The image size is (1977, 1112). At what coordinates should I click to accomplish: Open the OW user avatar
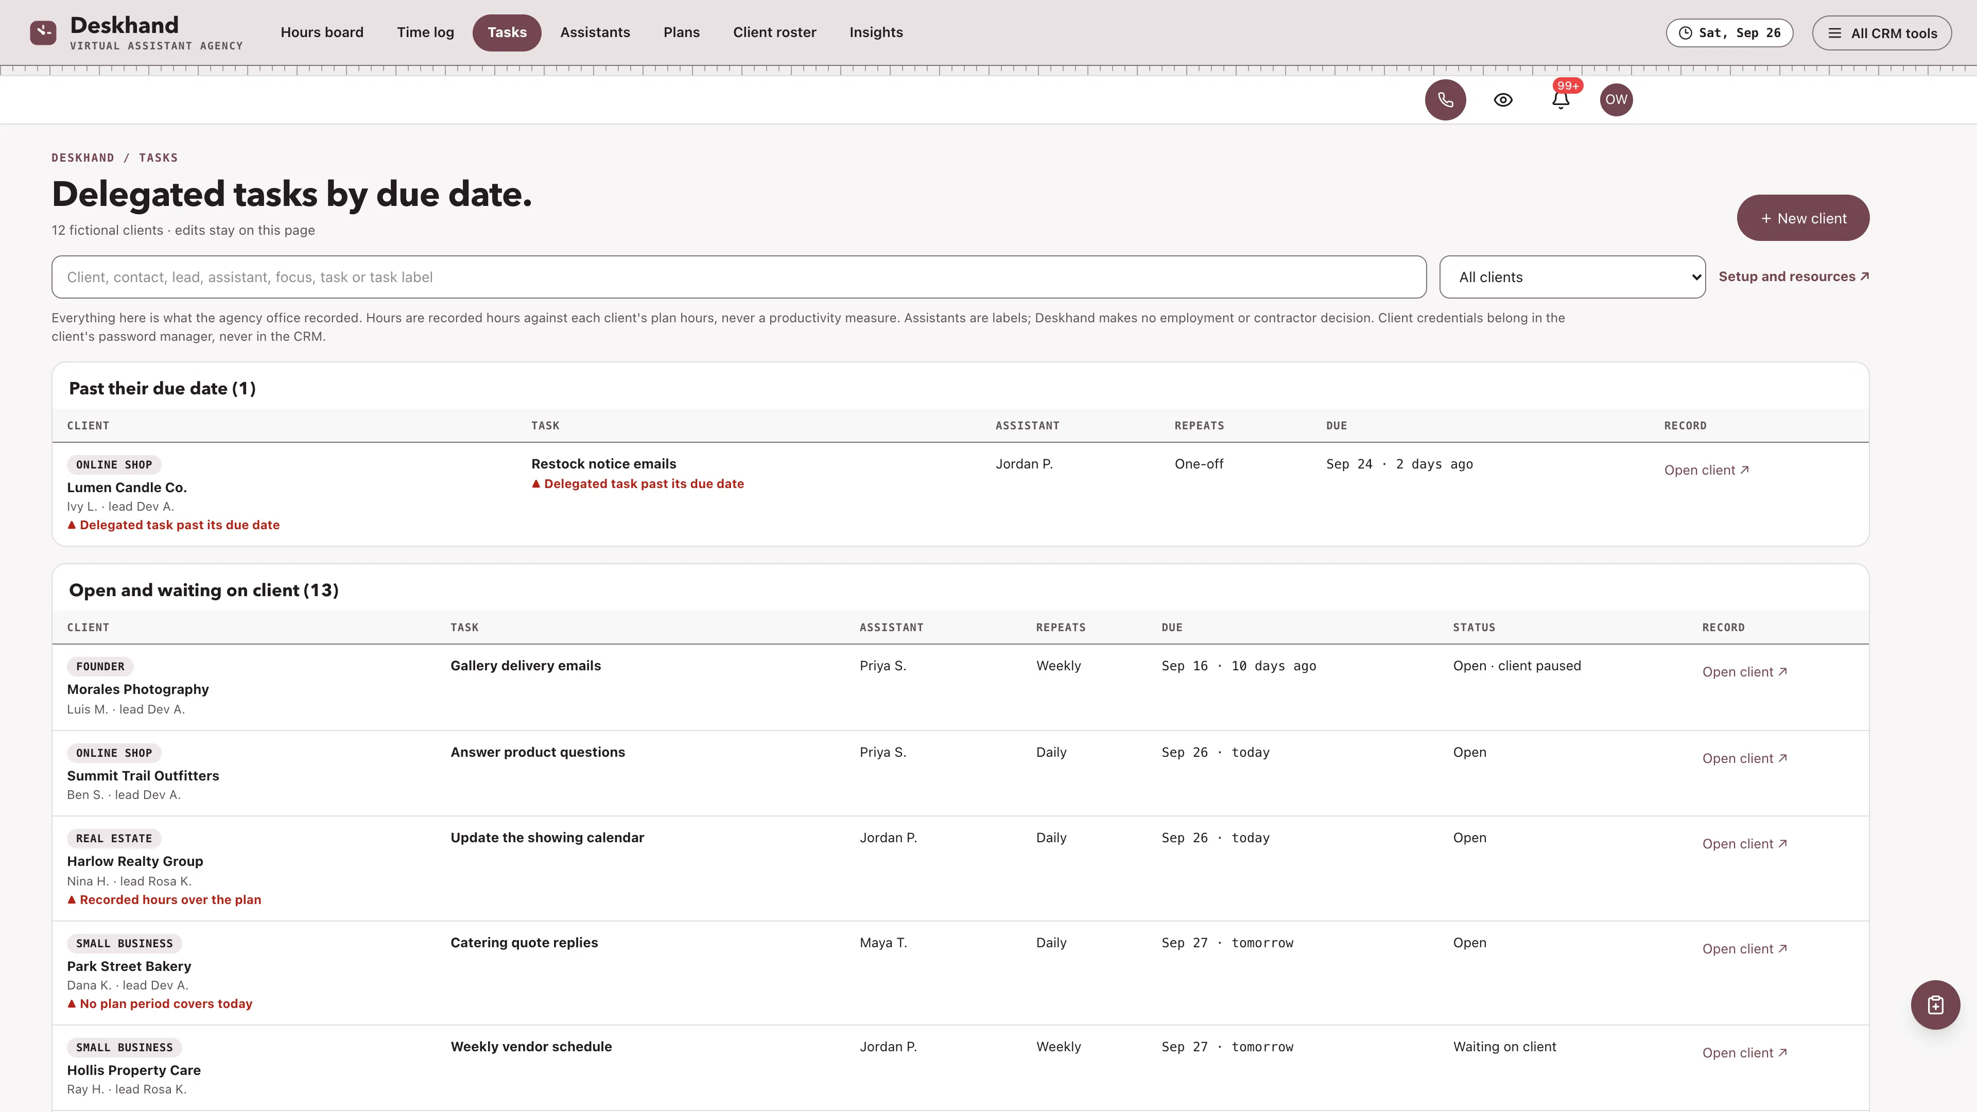click(x=1616, y=100)
